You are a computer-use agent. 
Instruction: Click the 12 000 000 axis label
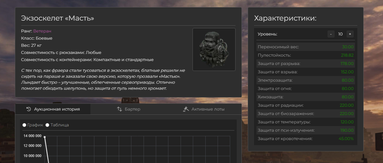[33, 146]
